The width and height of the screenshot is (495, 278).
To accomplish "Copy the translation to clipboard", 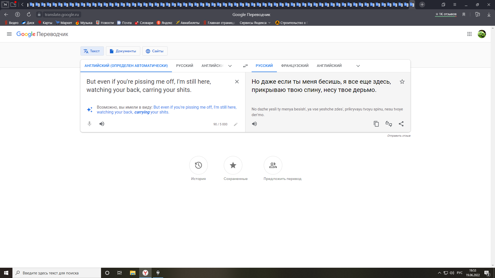I will (376, 124).
